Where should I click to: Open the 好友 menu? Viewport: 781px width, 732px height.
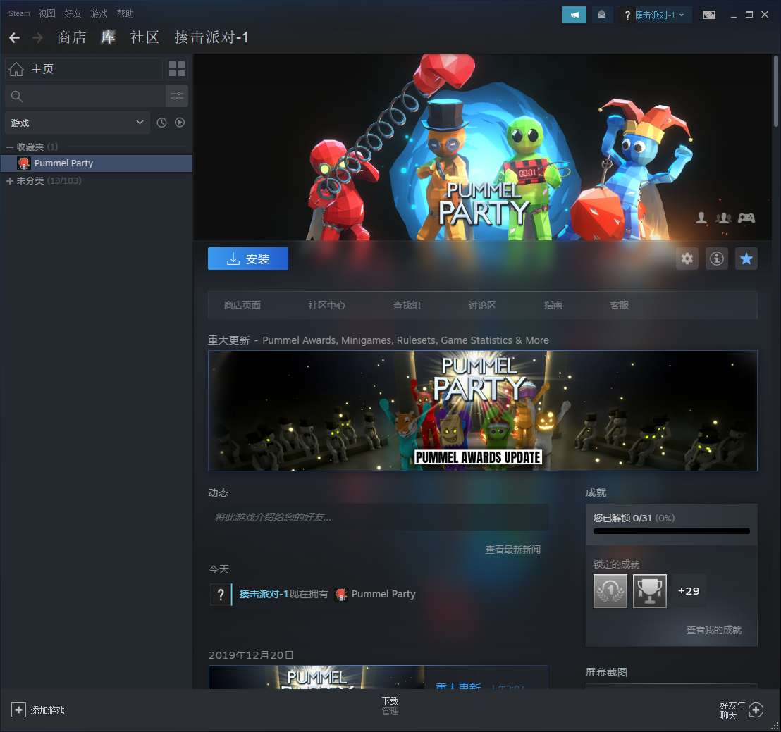point(73,13)
